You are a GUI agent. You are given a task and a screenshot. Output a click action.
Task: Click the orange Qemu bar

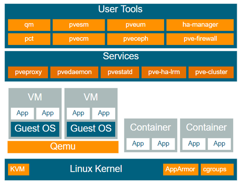click(x=63, y=147)
